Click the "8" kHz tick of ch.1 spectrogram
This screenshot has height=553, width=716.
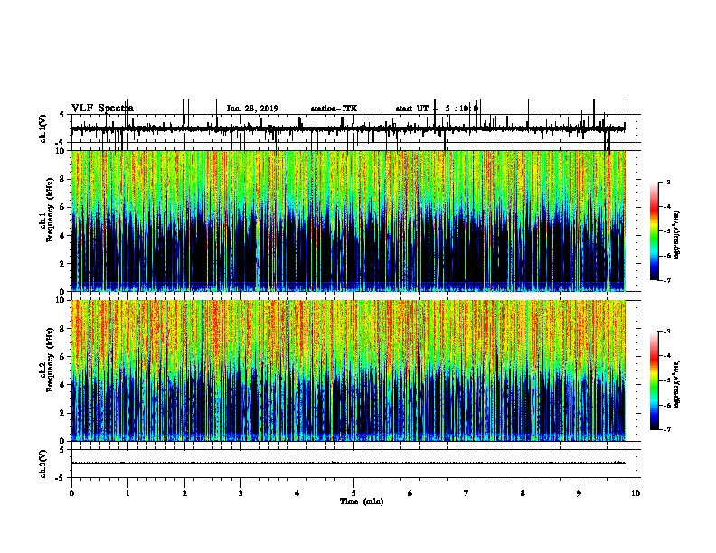tap(62, 179)
